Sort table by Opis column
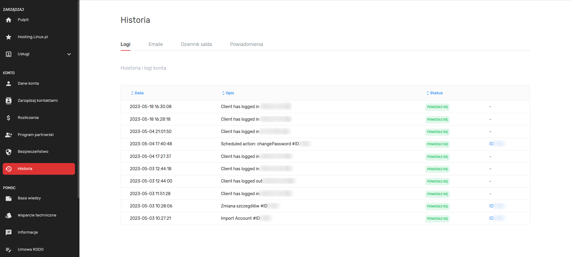This screenshot has width=571, height=257. pyautogui.click(x=228, y=93)
